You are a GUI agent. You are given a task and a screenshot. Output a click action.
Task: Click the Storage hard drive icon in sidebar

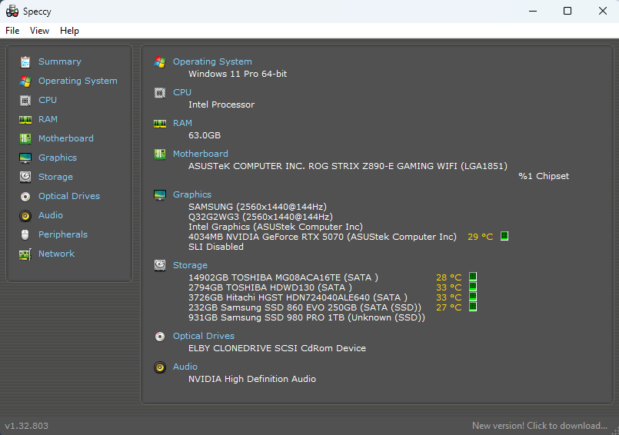[x=25, y=177]
